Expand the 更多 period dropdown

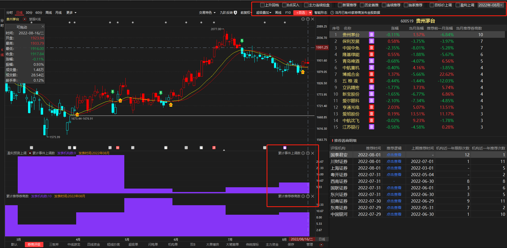click(x=71, y=12)
